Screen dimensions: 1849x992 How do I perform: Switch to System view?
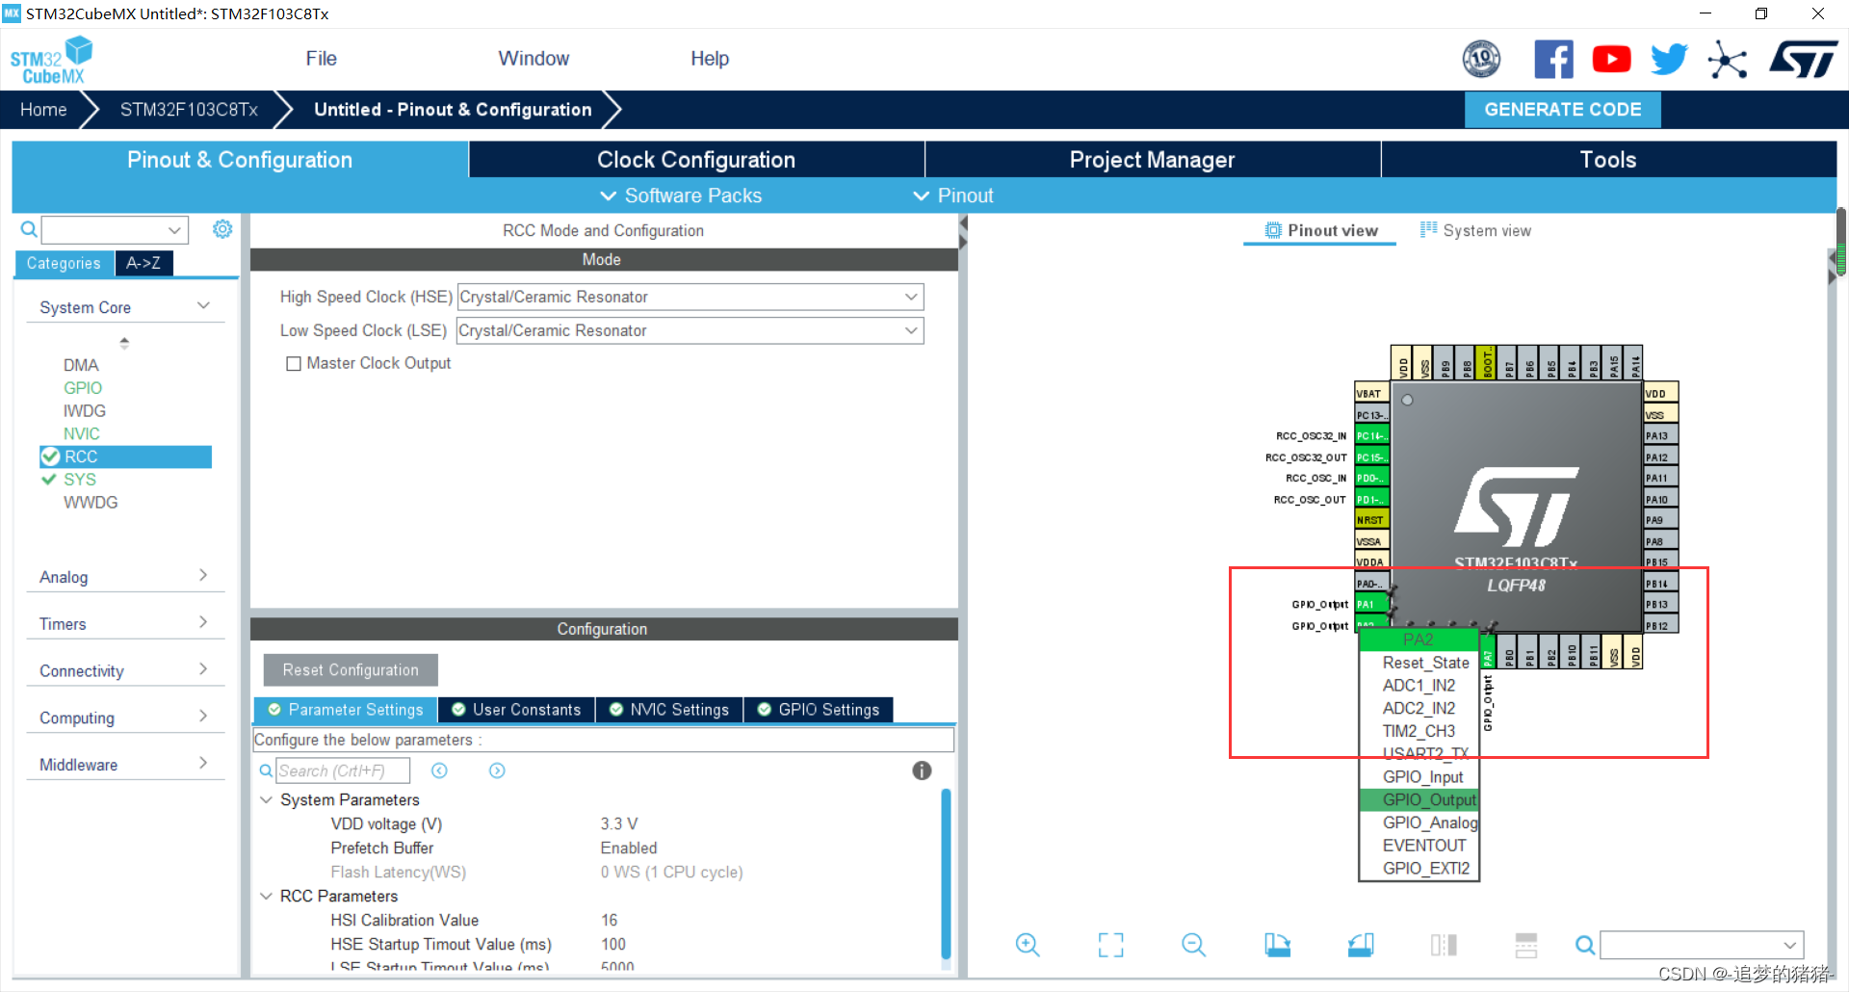tap(1475, 231)
